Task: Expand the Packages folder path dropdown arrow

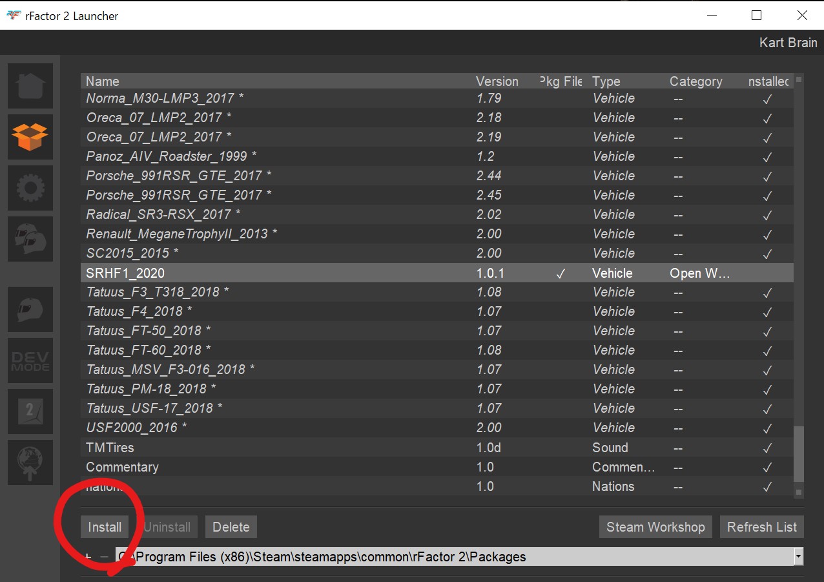Action: (x=798, y=556)
